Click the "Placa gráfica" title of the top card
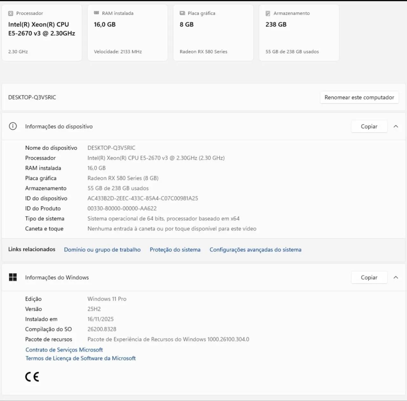Image resolution: width=407 pixels, height=401 pixels. point(202,13)
